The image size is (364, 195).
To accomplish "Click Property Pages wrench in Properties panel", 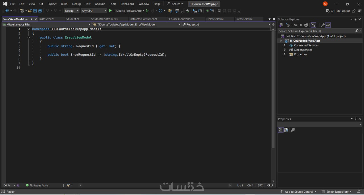I will tap(293, 130).
